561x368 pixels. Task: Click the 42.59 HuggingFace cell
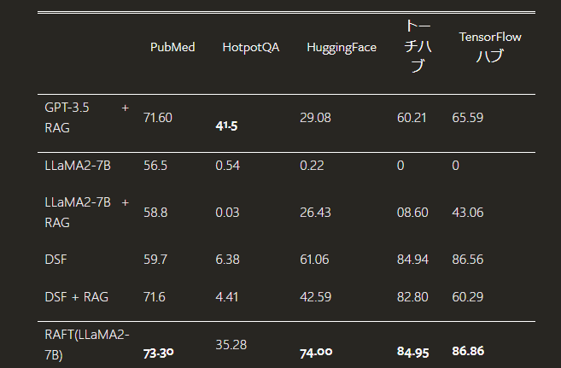315,296
